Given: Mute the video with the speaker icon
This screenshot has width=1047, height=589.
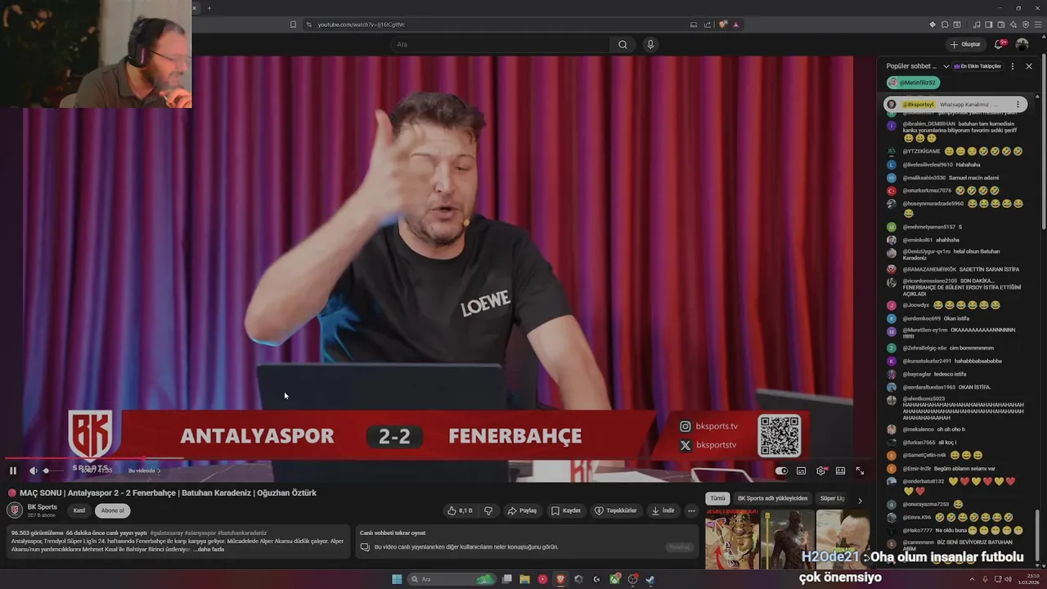Looking at the screenshot, I should coord(34,470).
